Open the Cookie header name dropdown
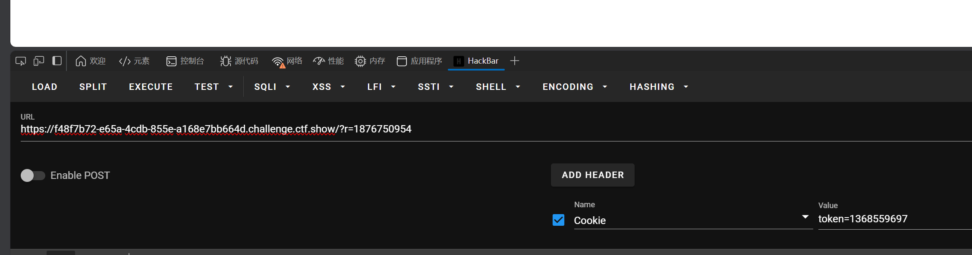This screenshot has width=972, height=255. click(x=805, y=217)
